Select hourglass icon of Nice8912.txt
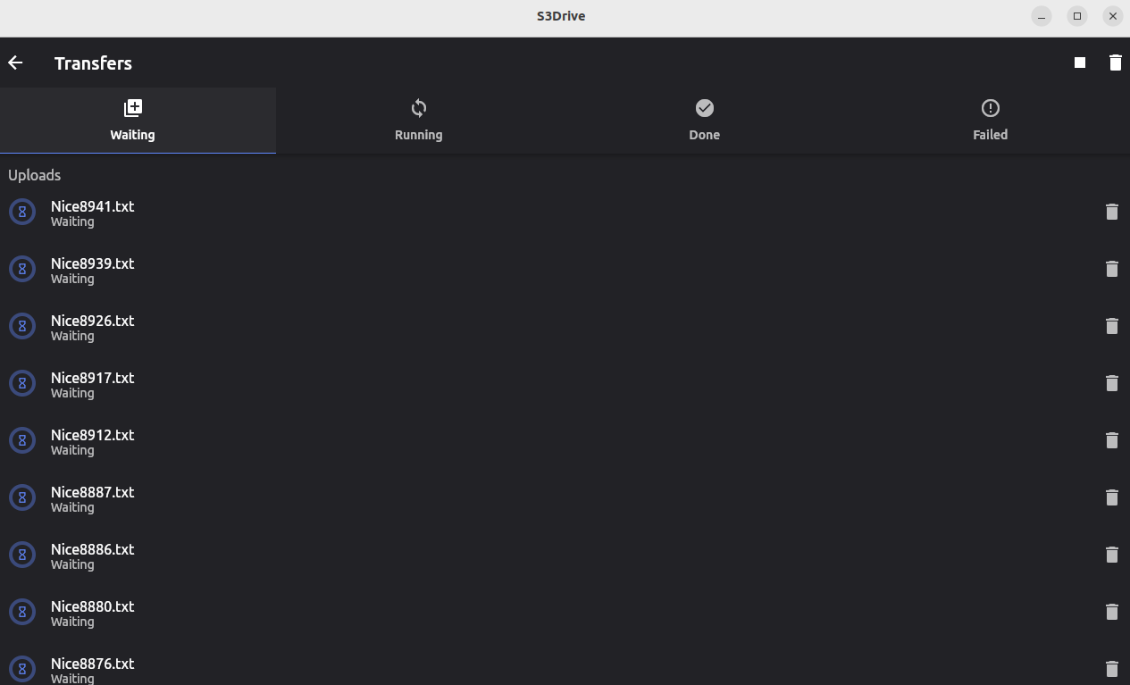 point(22,440)
